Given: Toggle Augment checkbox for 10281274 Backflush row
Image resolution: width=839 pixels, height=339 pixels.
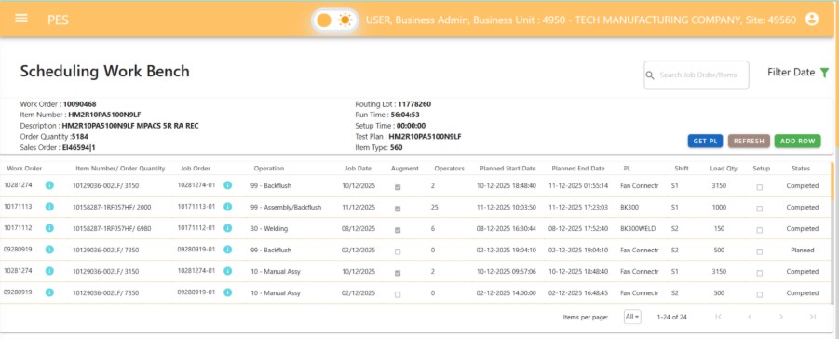Looking at the screenshot, I should coord(397,187).
